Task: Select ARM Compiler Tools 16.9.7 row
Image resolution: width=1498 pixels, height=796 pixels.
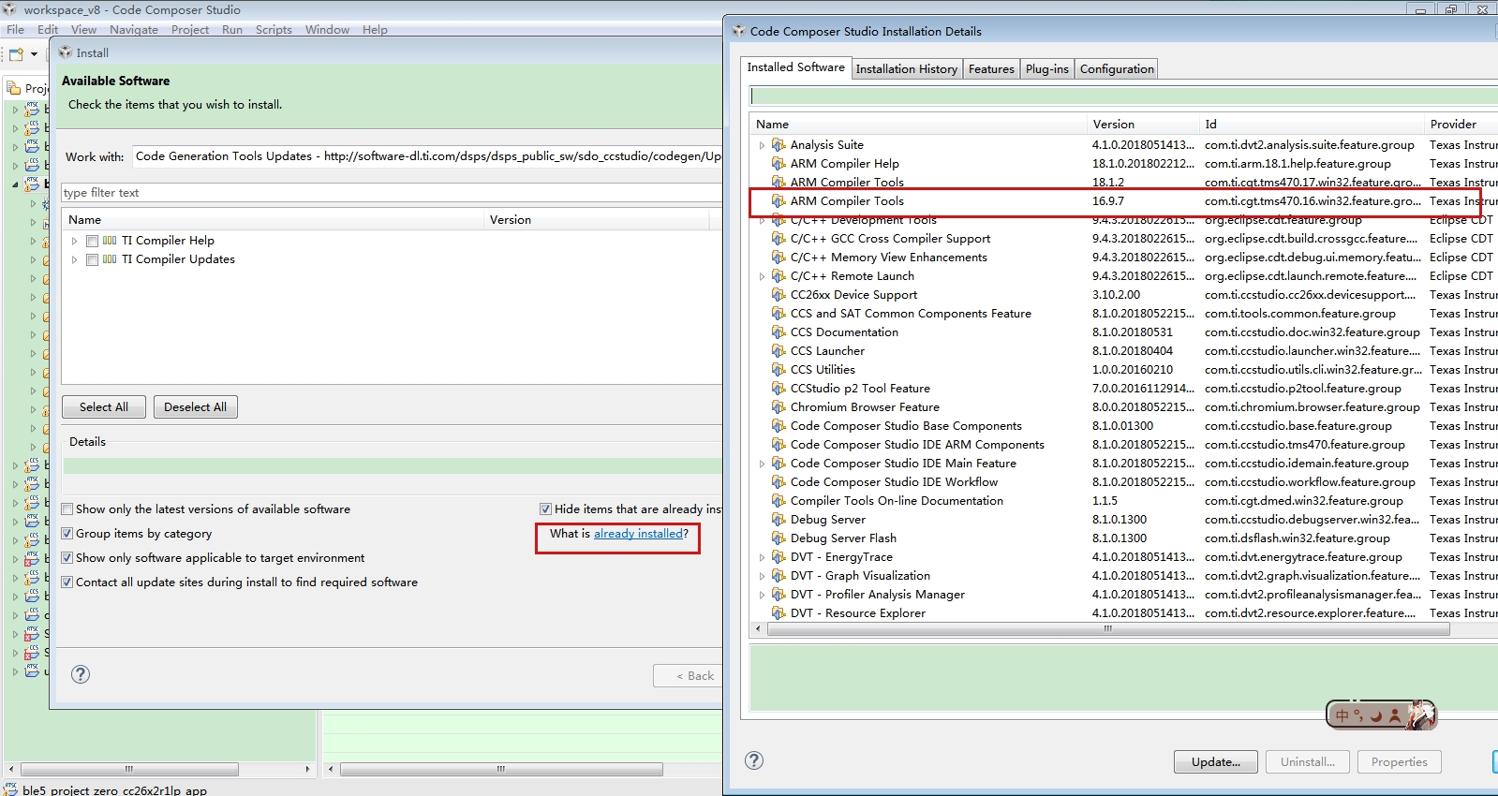Action: coord(1123,201)
